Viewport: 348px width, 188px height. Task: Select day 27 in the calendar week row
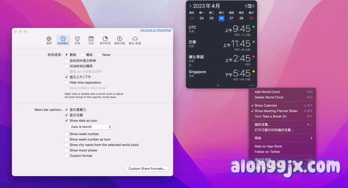click(231, 18)
